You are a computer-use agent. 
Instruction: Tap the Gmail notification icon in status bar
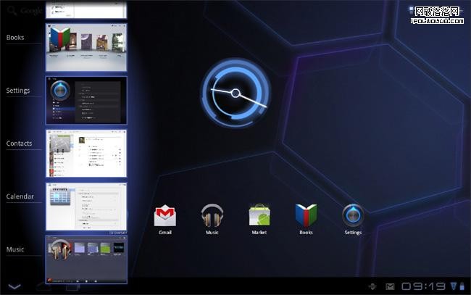coord(390,286)
